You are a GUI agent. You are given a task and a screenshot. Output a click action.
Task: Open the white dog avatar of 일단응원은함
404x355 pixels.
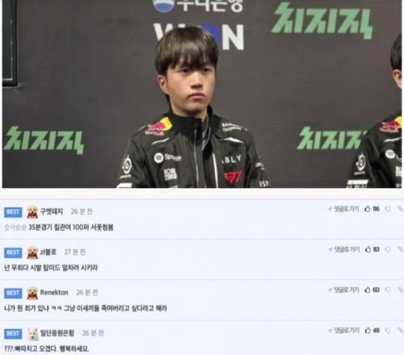(x=32, y=334)
